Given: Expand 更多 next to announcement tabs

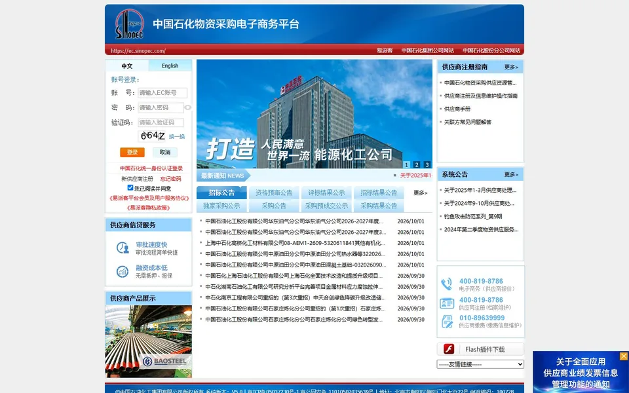Looking at the screenshot, I should tap(421, 193).
